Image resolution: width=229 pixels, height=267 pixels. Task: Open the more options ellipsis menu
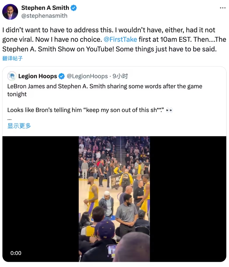(x=223, y=8)
